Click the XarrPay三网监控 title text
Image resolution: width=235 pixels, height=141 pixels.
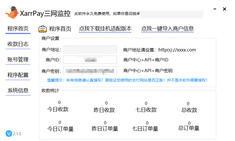point(45,14)
